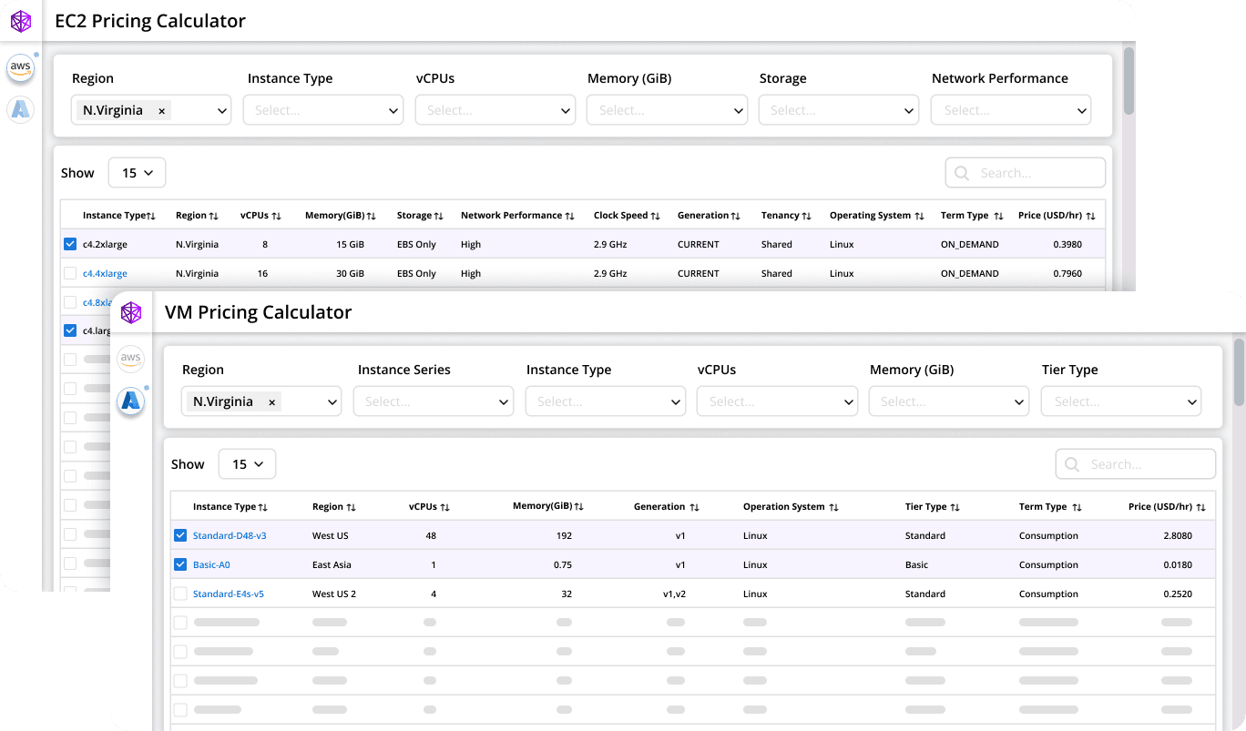Open EC2 Storage filter dropdown
Image resolution: width=1246 pixels, height=731 pixels.
click(x=839, y=110)
